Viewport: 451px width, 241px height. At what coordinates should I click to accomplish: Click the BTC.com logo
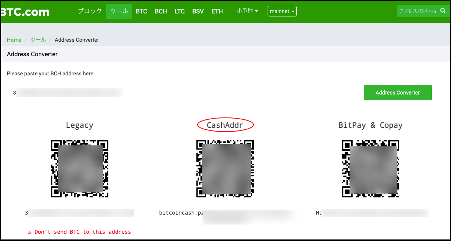25,11
